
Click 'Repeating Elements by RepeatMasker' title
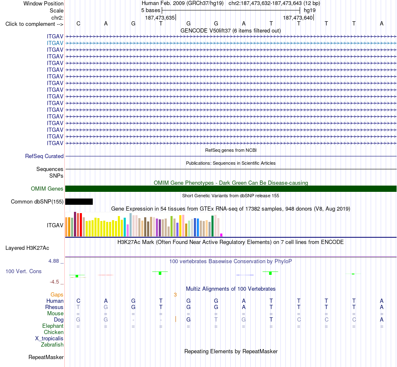point(231,352)
